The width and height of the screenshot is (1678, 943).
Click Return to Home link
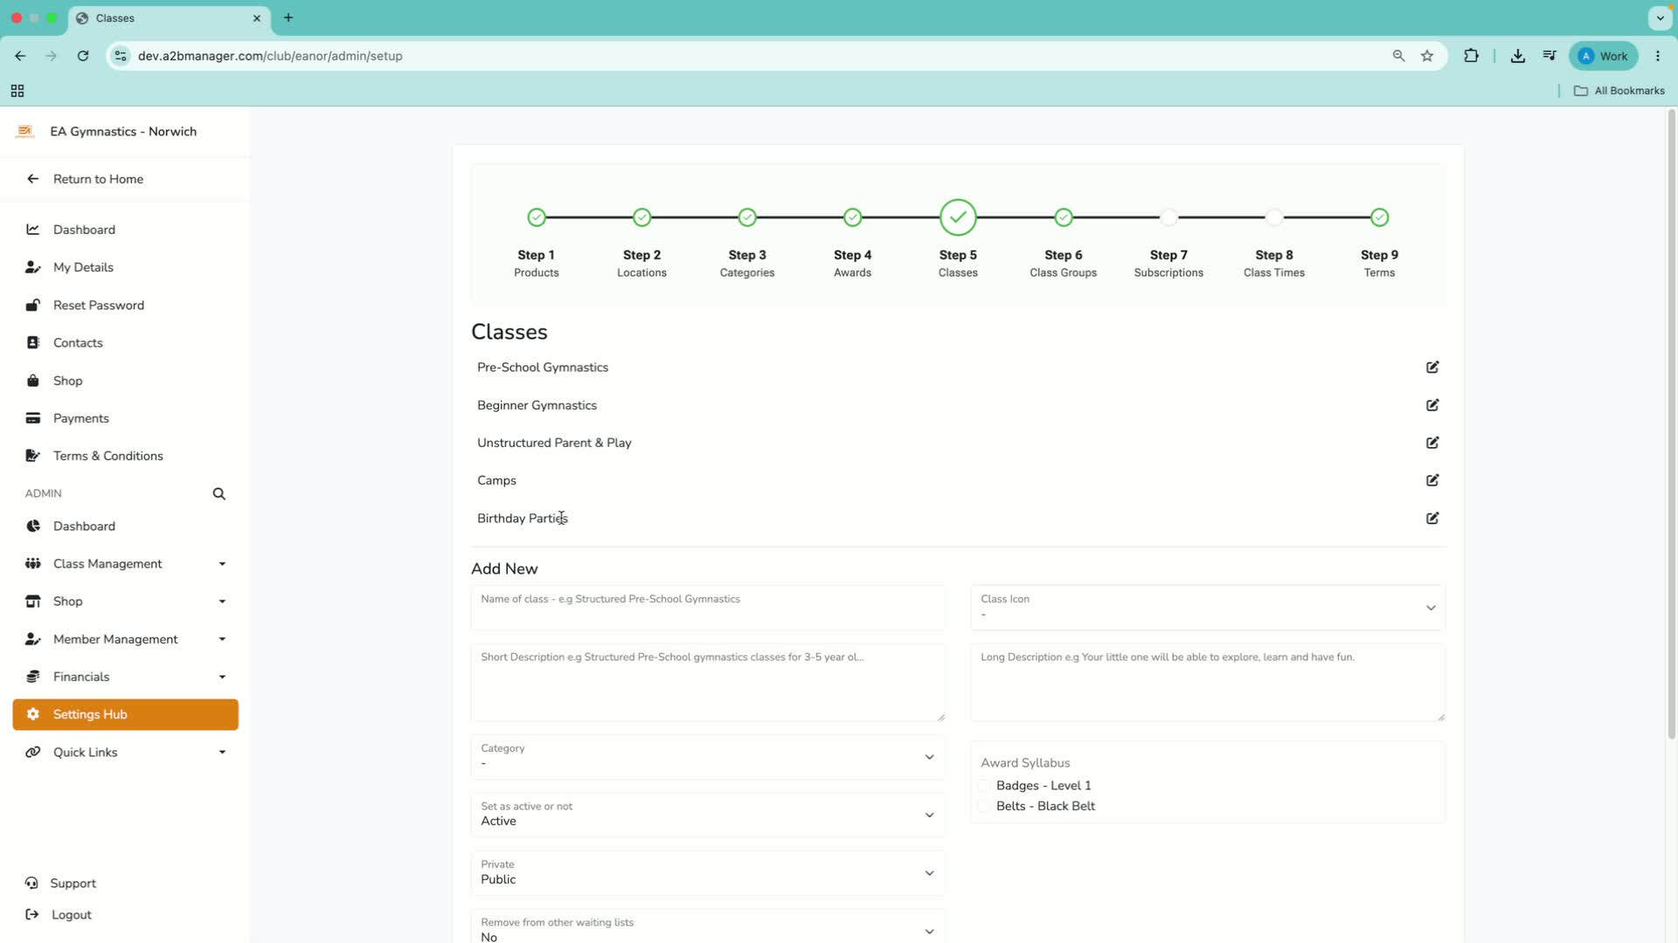[x=98, y=179]
